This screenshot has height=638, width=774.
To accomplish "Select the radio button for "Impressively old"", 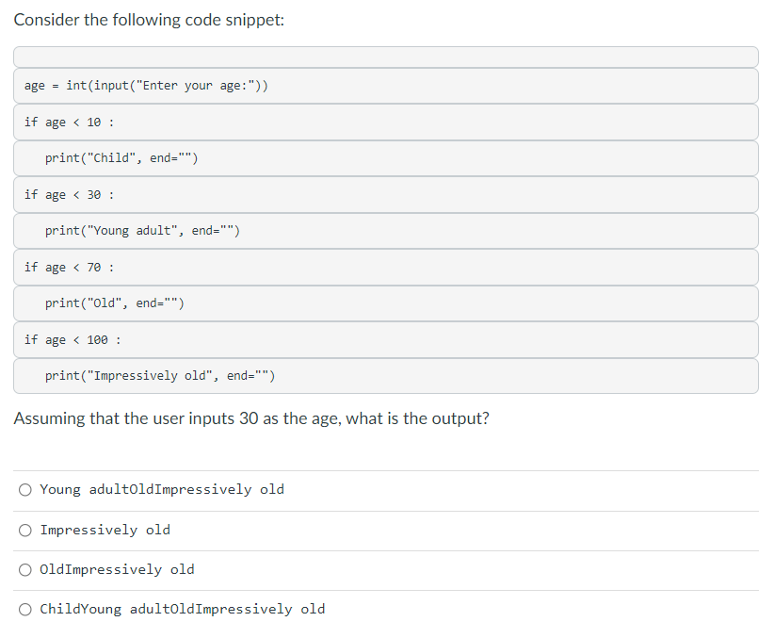I will pyautogui.click(x=25, y=530).
